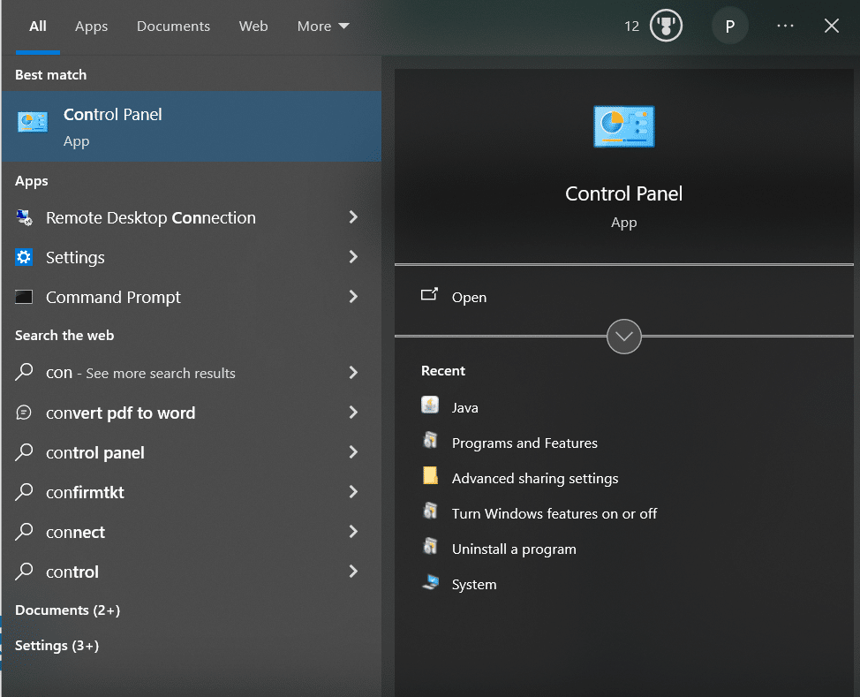Click the blue Settings gear icon
This screenshot has width=860, height=697.
[x=24, y=257]
